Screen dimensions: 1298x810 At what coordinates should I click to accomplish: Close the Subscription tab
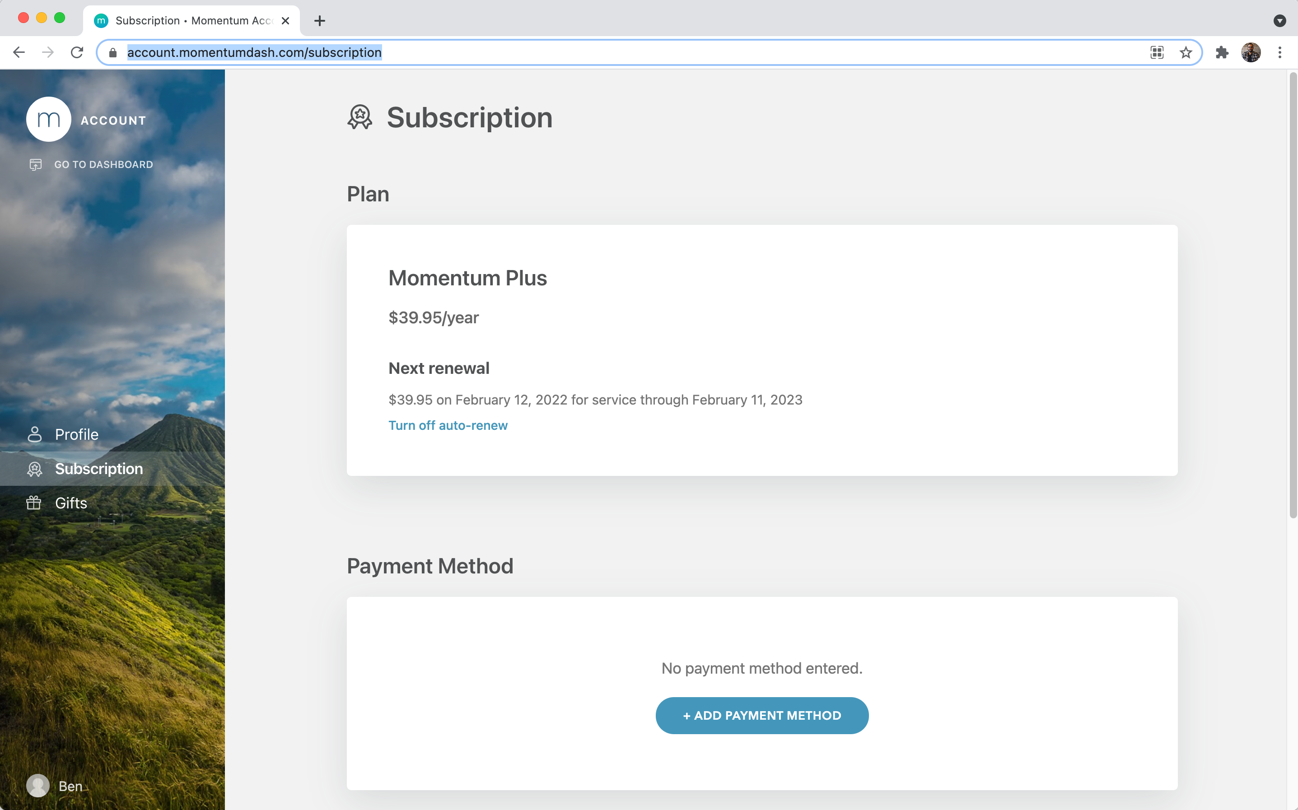[285, 21]
